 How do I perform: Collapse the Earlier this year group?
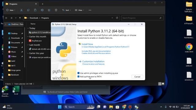[x=28, y=53]
